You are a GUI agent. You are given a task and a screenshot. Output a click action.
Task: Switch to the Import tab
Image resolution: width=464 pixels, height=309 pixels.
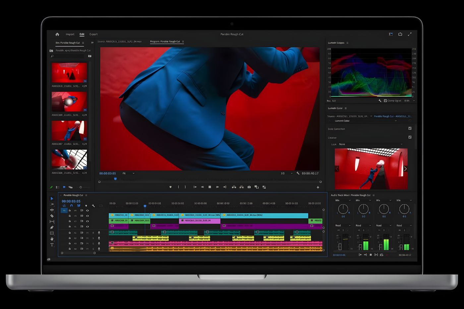tap(70, 34)
